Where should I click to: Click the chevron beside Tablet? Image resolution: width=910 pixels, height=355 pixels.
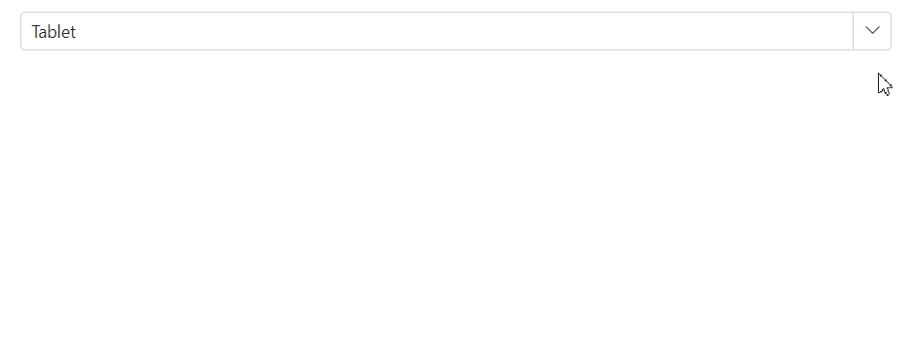[872, 31]
